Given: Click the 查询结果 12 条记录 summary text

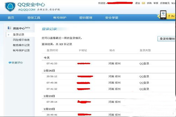Looking at the screenshot, I should tap(57, 44).
